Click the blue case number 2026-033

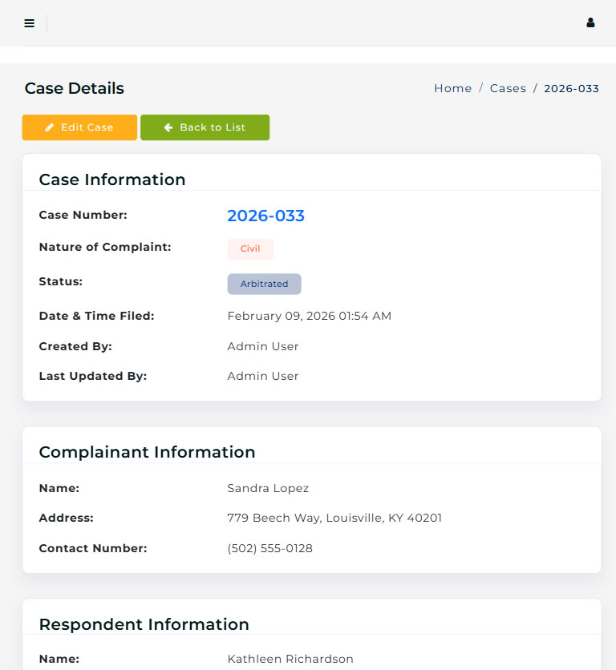click(x=265, y=216)
